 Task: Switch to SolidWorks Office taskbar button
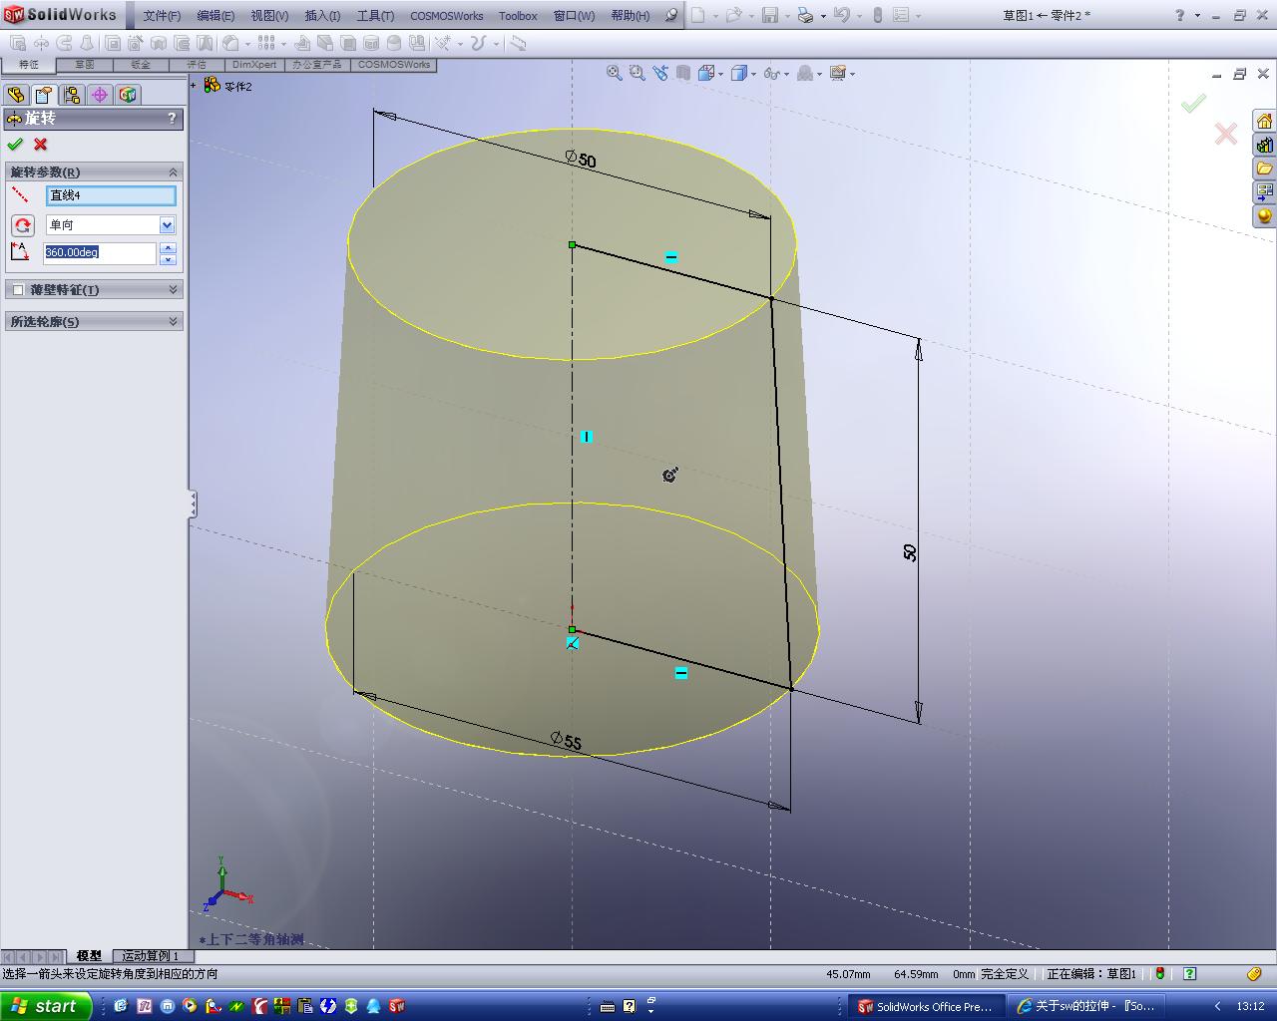click(x=925, y=1006)
